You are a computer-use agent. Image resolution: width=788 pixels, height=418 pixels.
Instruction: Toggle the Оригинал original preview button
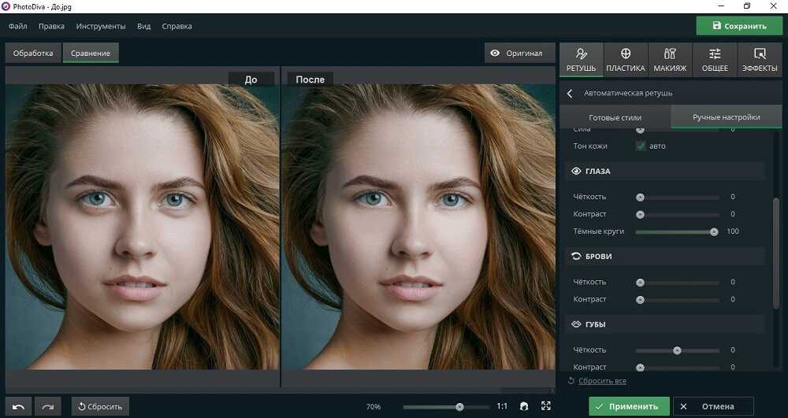tap(517, 54)
